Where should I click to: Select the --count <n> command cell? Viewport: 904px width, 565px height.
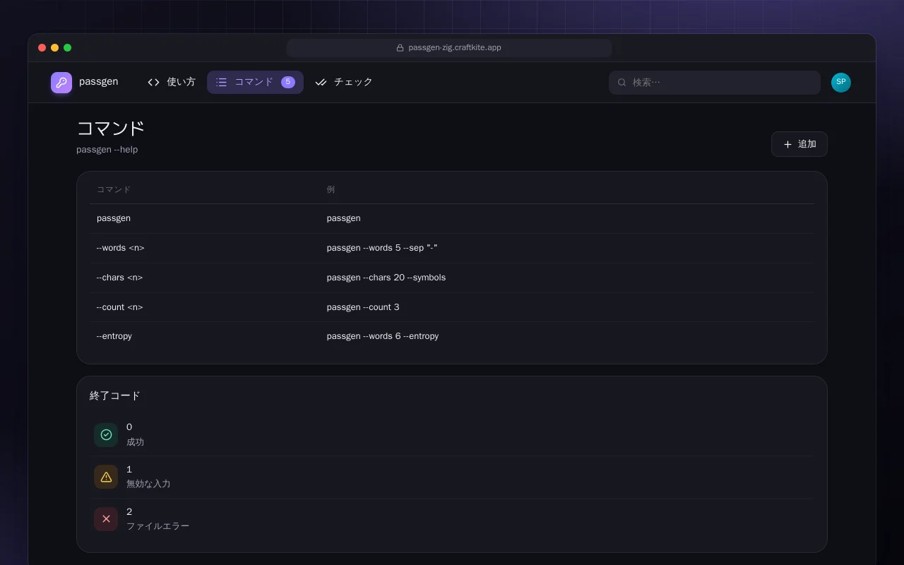coord(120,307)
